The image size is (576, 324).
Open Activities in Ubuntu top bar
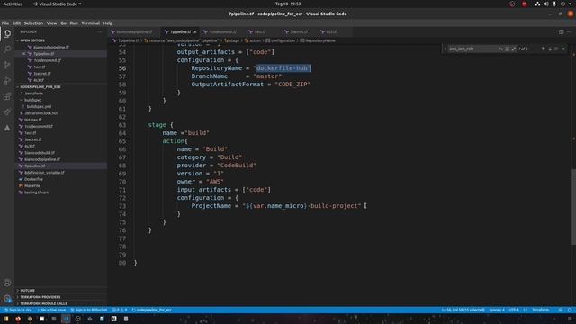coord(13,4)
